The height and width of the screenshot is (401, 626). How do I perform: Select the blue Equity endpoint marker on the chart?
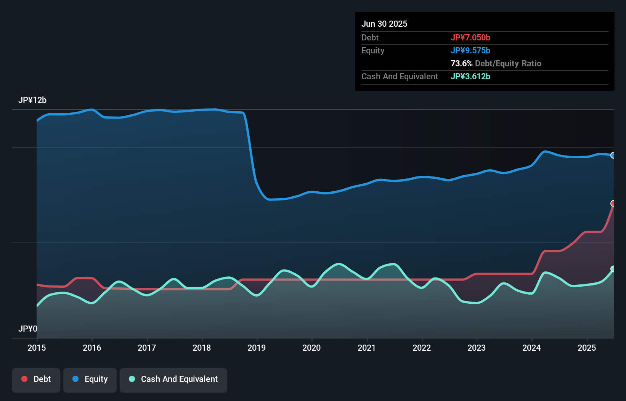613,155
